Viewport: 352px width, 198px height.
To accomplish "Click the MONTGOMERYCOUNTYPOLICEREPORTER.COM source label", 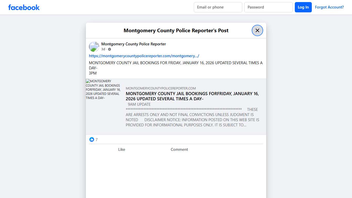I will pyautogui.click(x=161, y=88).
